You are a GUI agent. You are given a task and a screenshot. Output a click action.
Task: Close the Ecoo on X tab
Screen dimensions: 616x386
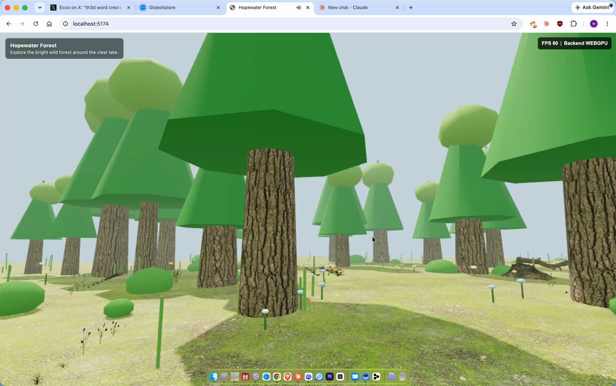click(129, 8)
